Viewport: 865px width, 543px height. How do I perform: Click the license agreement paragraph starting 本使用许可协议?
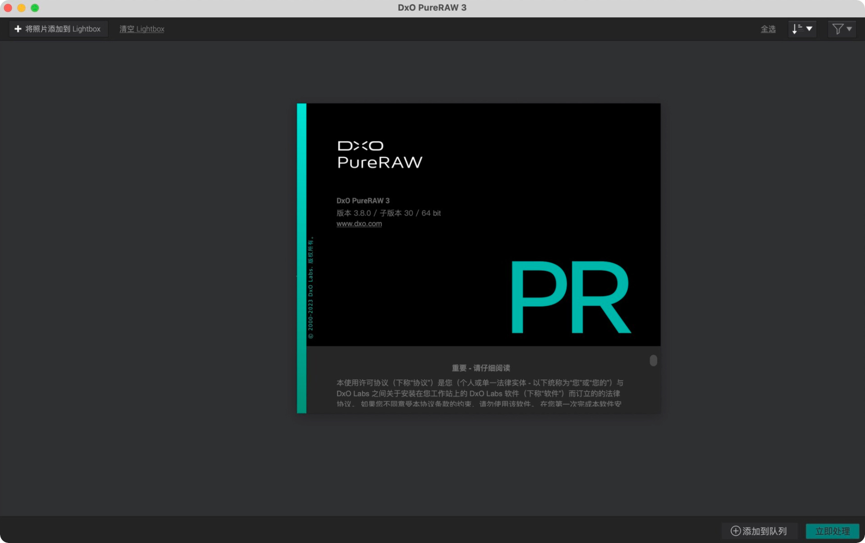click(x=480, y=393)
